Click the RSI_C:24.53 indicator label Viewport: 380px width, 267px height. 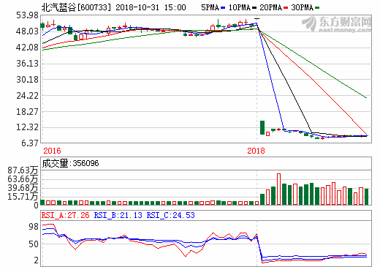[170, 215]
